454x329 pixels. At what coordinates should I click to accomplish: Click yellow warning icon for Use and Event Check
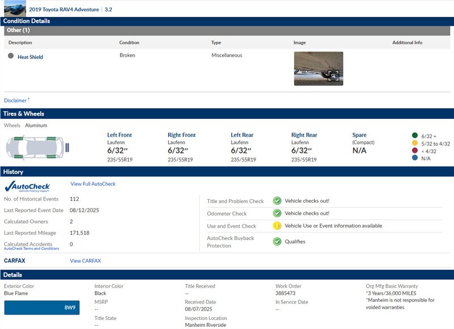point(277,226)
